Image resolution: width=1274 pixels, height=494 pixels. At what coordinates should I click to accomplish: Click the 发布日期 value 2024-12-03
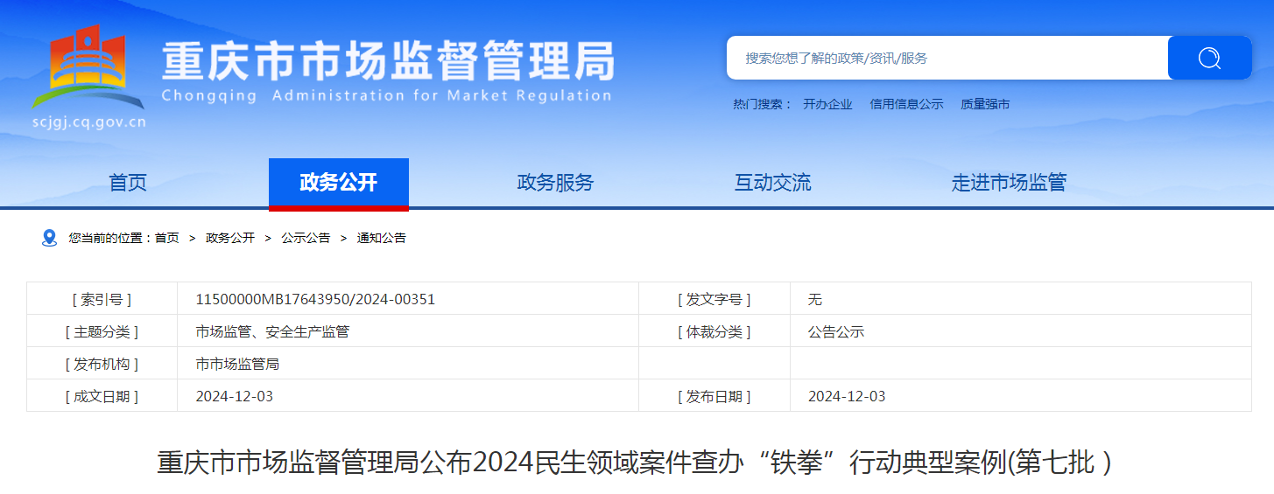click(847, 396)
